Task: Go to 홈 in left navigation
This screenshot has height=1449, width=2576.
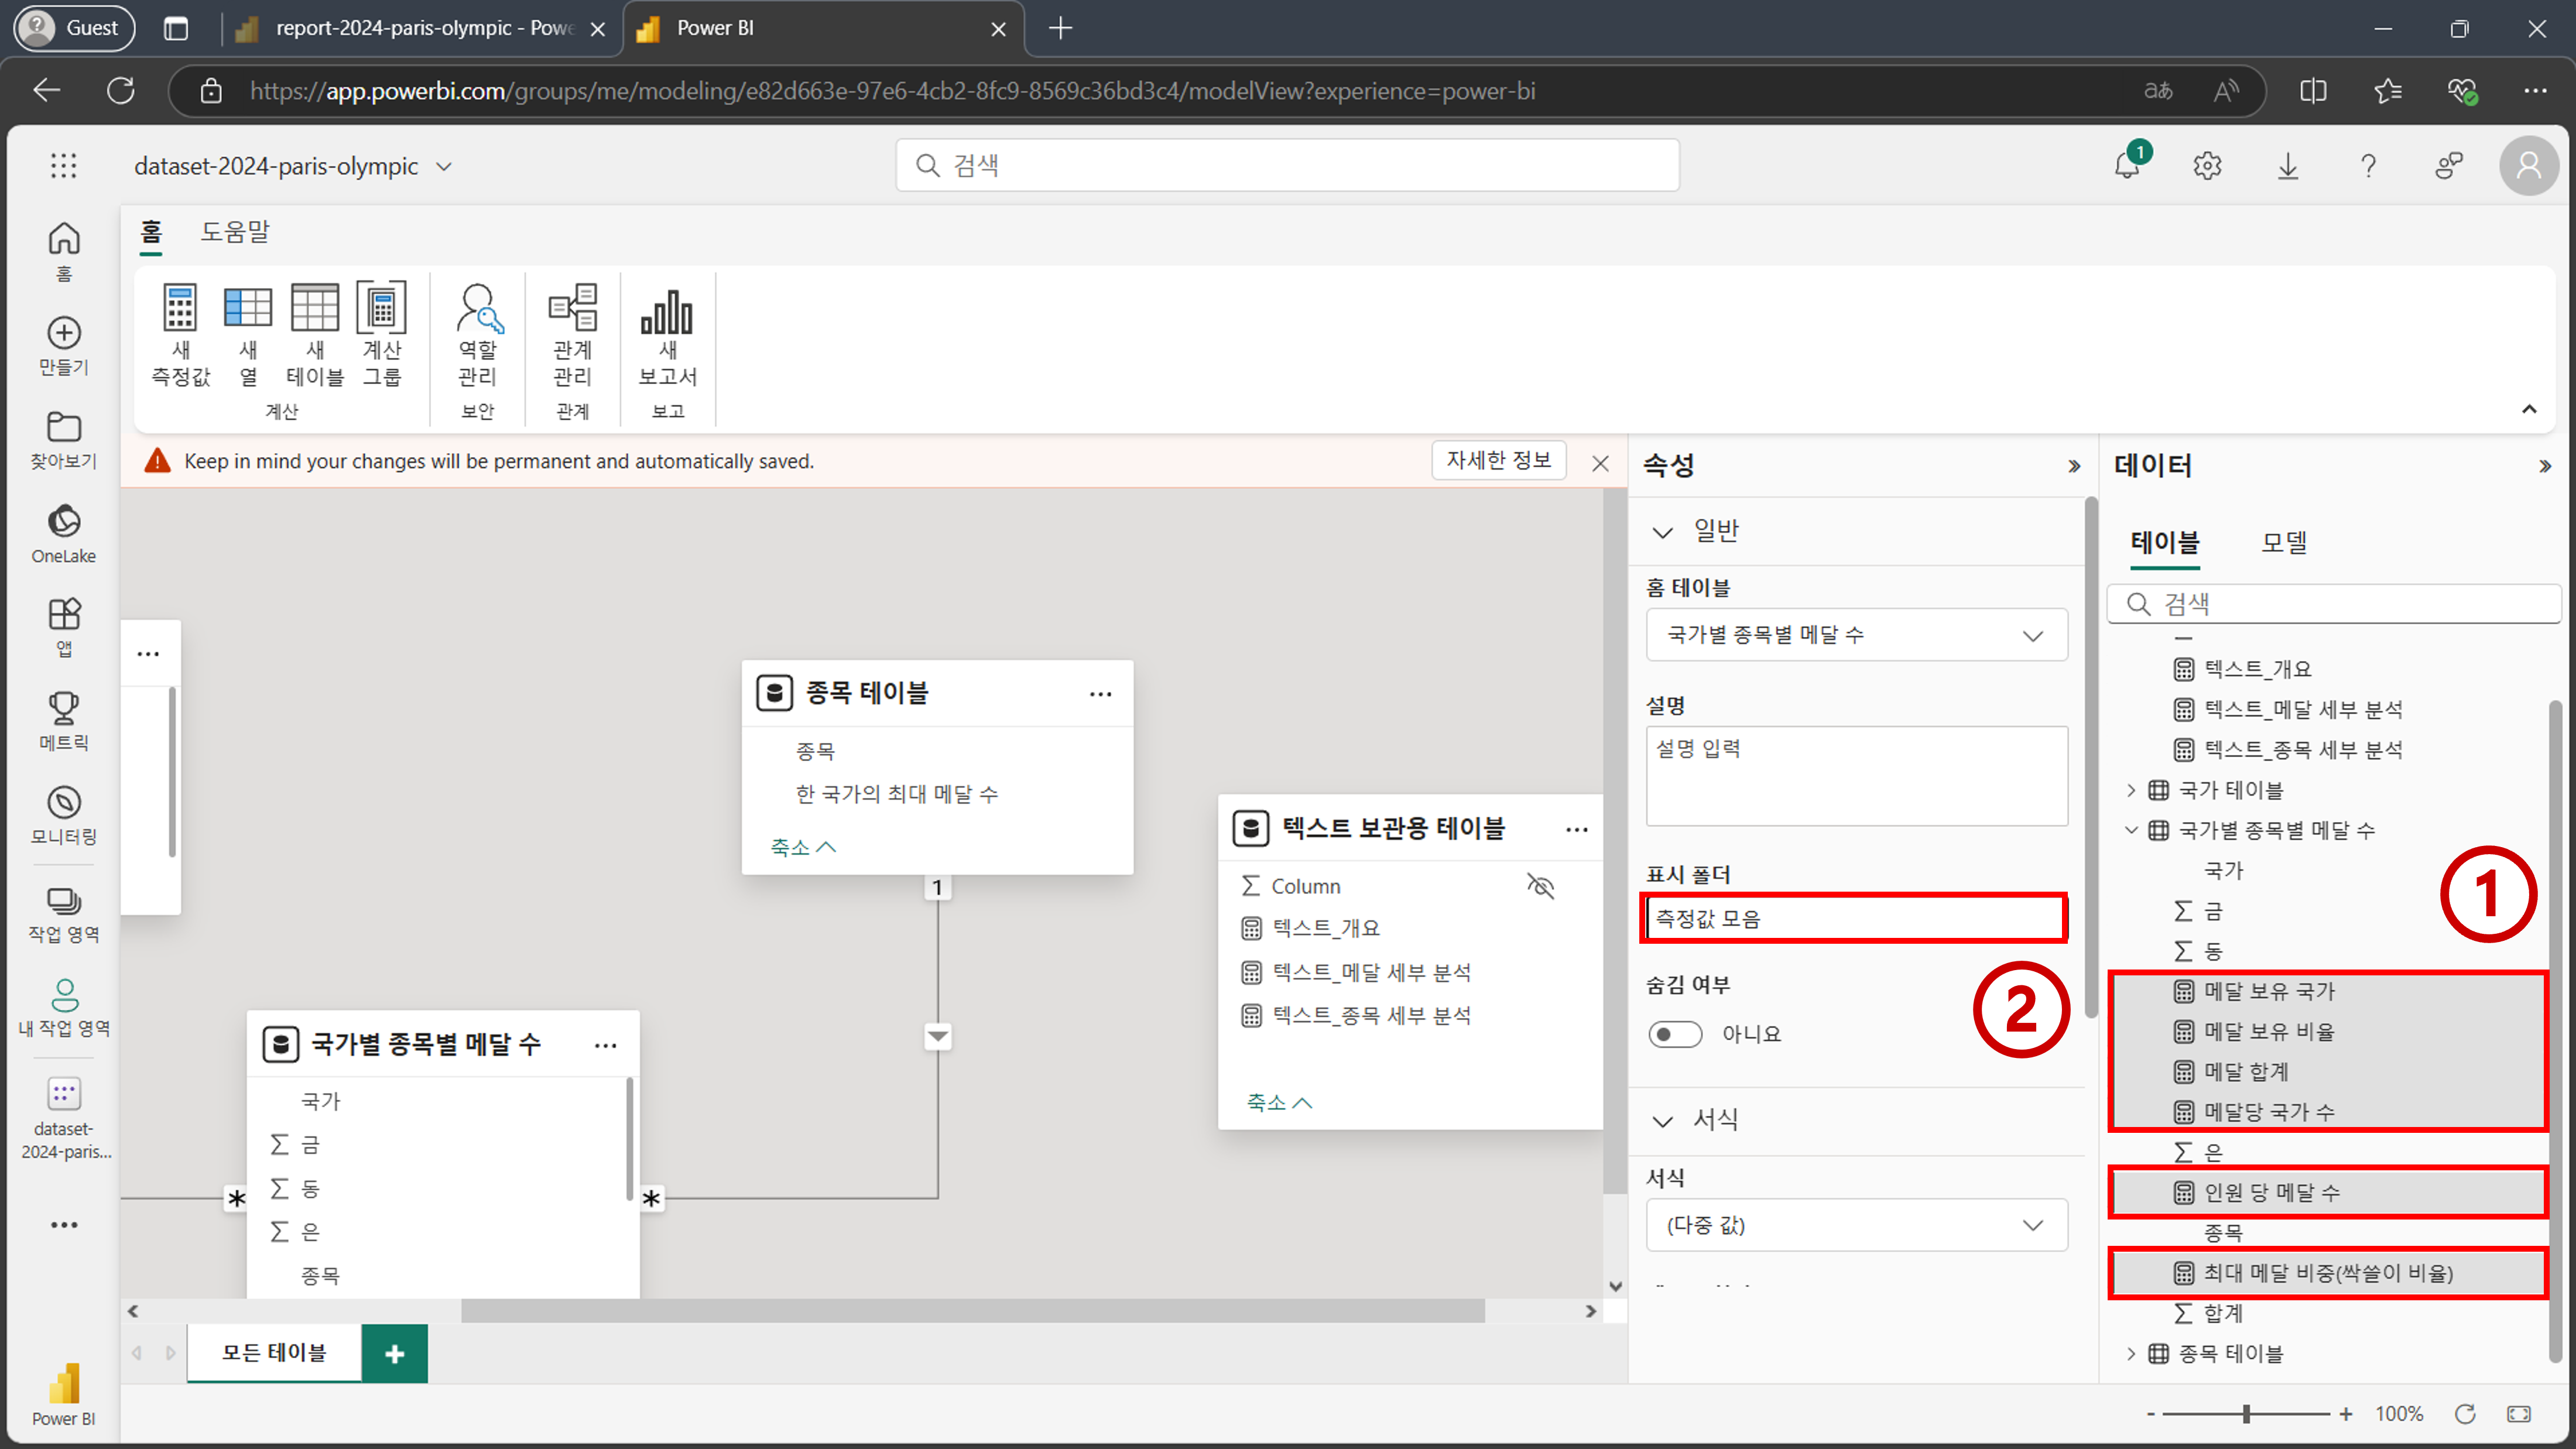Action: (64, 251)
